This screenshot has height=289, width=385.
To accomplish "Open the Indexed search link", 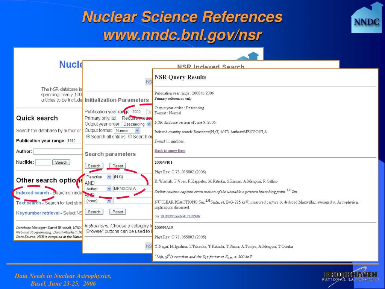I will [32, 193].
